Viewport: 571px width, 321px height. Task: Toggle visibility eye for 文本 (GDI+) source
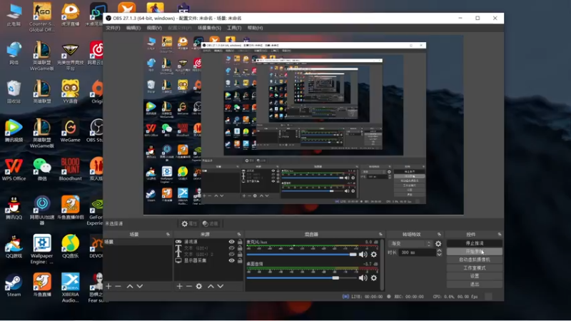(x=231, y=248)
